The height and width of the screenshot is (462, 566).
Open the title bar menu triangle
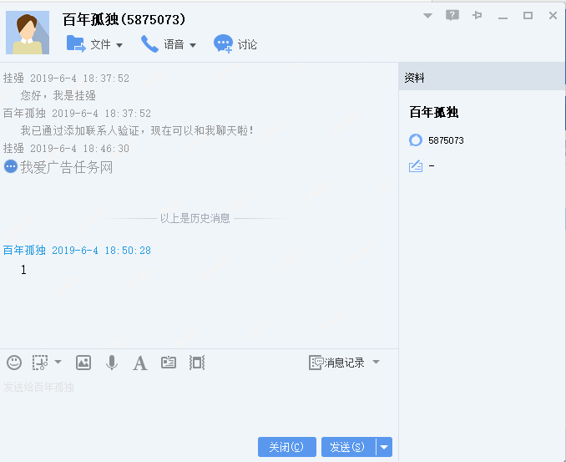(x=427, y=16)
